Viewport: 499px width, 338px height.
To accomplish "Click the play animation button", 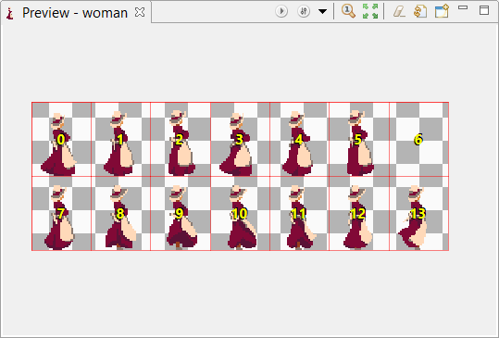I will click(x=281, y=11).
